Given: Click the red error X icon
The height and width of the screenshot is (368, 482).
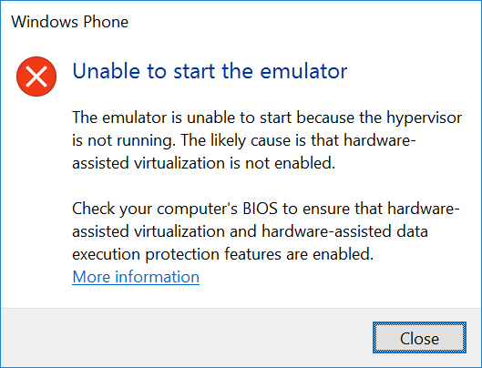Looking at the screenshot, I should coord(36,77).
